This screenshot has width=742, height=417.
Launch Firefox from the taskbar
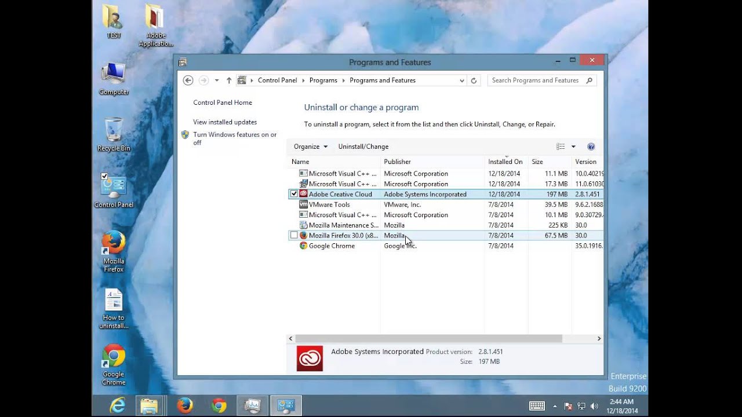coord(185,406)
